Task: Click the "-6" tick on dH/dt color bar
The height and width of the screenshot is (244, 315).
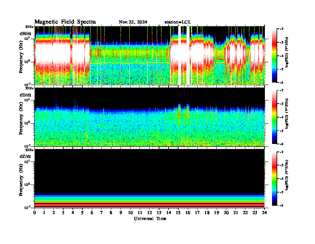Action: pyautogui.click(x=282, y=83)
